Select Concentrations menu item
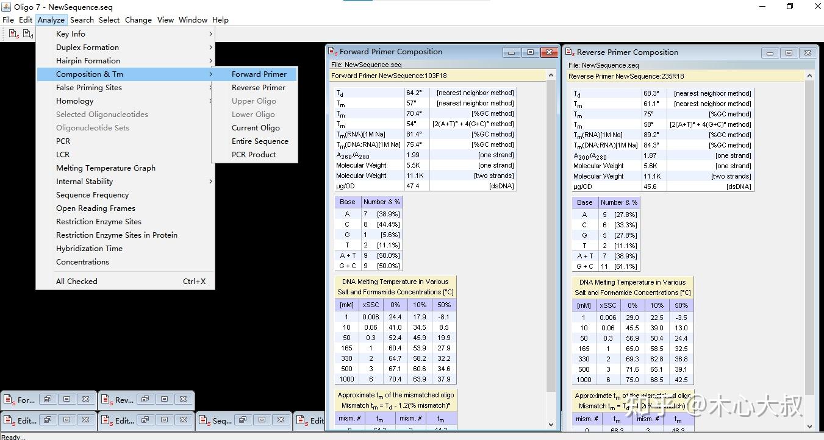 click(x=125, y=262)
